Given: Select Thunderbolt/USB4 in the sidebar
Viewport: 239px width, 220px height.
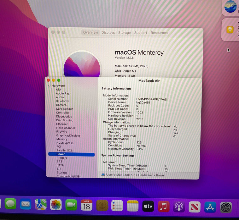Looking at the screenshot, I should [x=69, y=176].
